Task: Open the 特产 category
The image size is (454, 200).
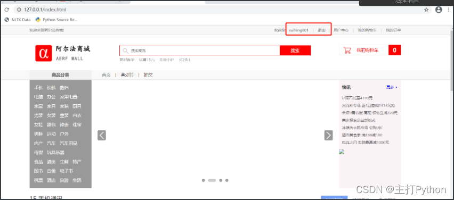Action: (x=77, y=162)
